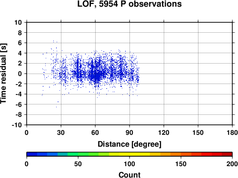Click the 'Distance [degree]' axis label

tap(129, 144)
